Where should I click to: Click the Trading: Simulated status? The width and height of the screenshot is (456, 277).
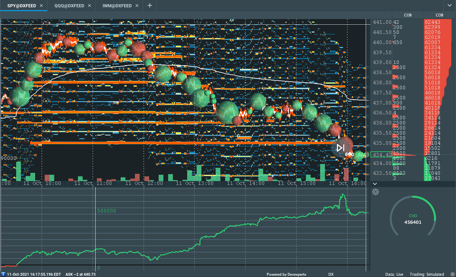coord(427,274)
